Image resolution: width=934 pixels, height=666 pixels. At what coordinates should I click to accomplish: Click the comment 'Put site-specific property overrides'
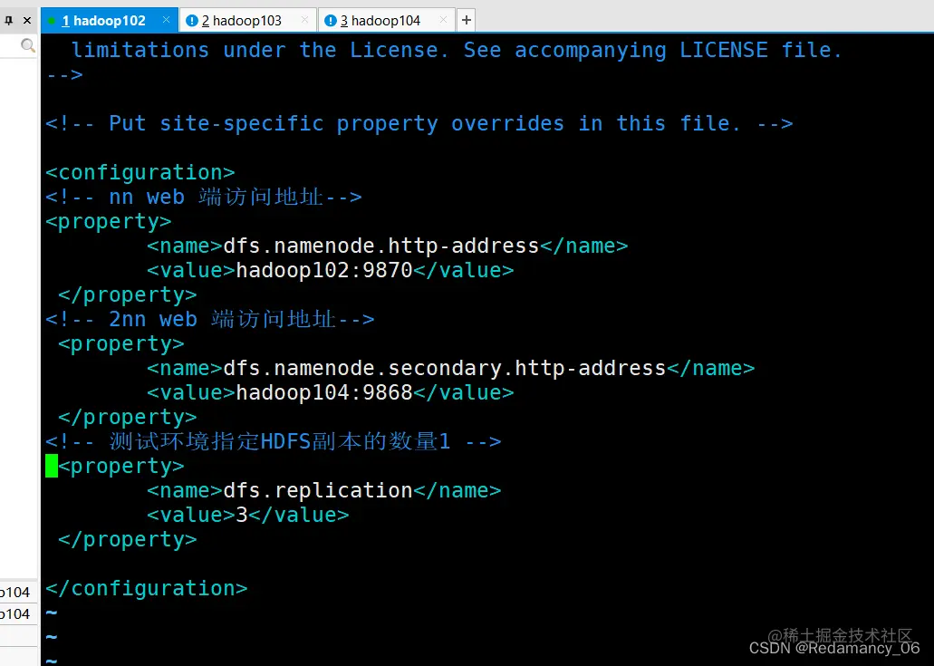point(419,123)
